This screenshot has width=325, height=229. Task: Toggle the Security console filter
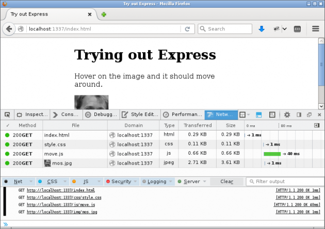pyautogui.click(x=119, y=182)
